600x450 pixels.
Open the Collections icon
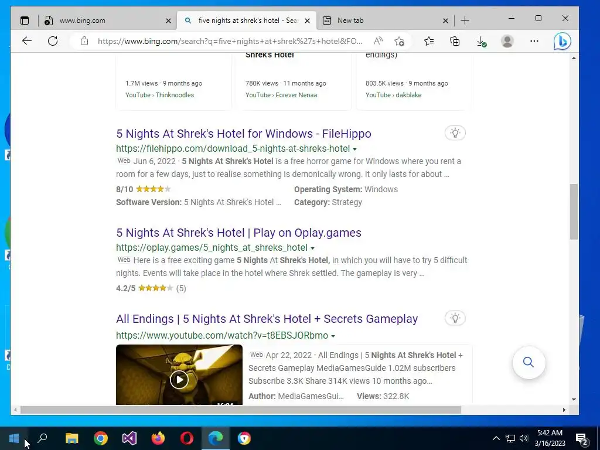[x=455, y=41]
